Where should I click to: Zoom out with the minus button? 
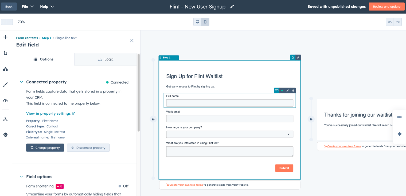(10, 22)
